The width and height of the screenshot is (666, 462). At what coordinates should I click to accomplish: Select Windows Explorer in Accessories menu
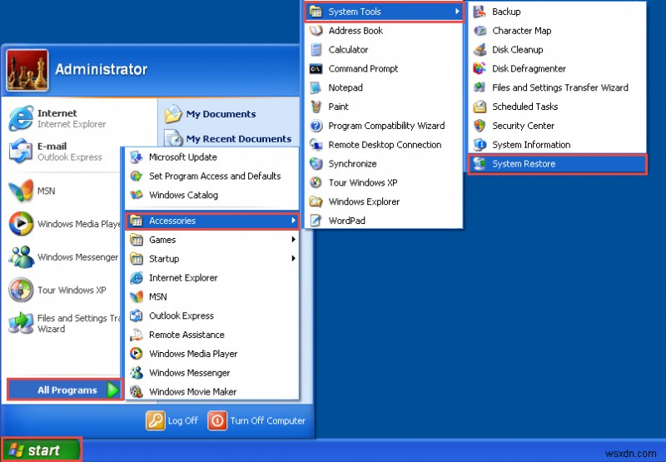tap(385, 201)
